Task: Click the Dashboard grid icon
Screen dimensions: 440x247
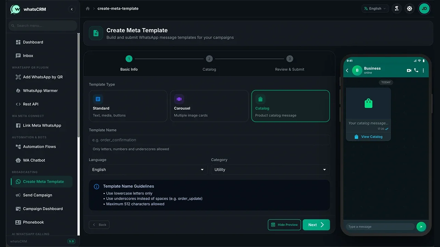Action: tap(18, 42)
